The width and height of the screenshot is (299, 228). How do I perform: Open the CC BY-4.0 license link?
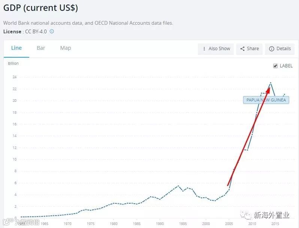pyautogui.click(x=36, y=31)
